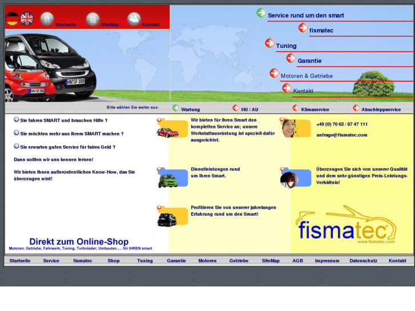Viewport: 415px width, 311px height.
Task: Open the black smart car folder icon
Action: click(172, 216)
